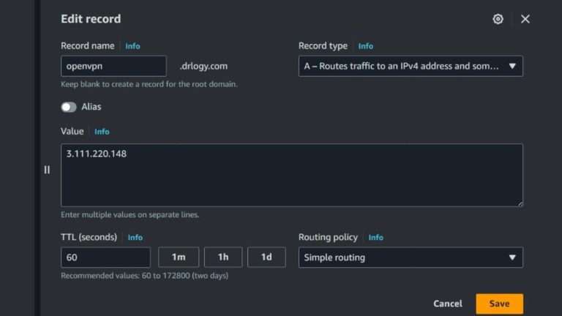
Task: Open Info link next to Record type
Action: [x=365, y=46]
